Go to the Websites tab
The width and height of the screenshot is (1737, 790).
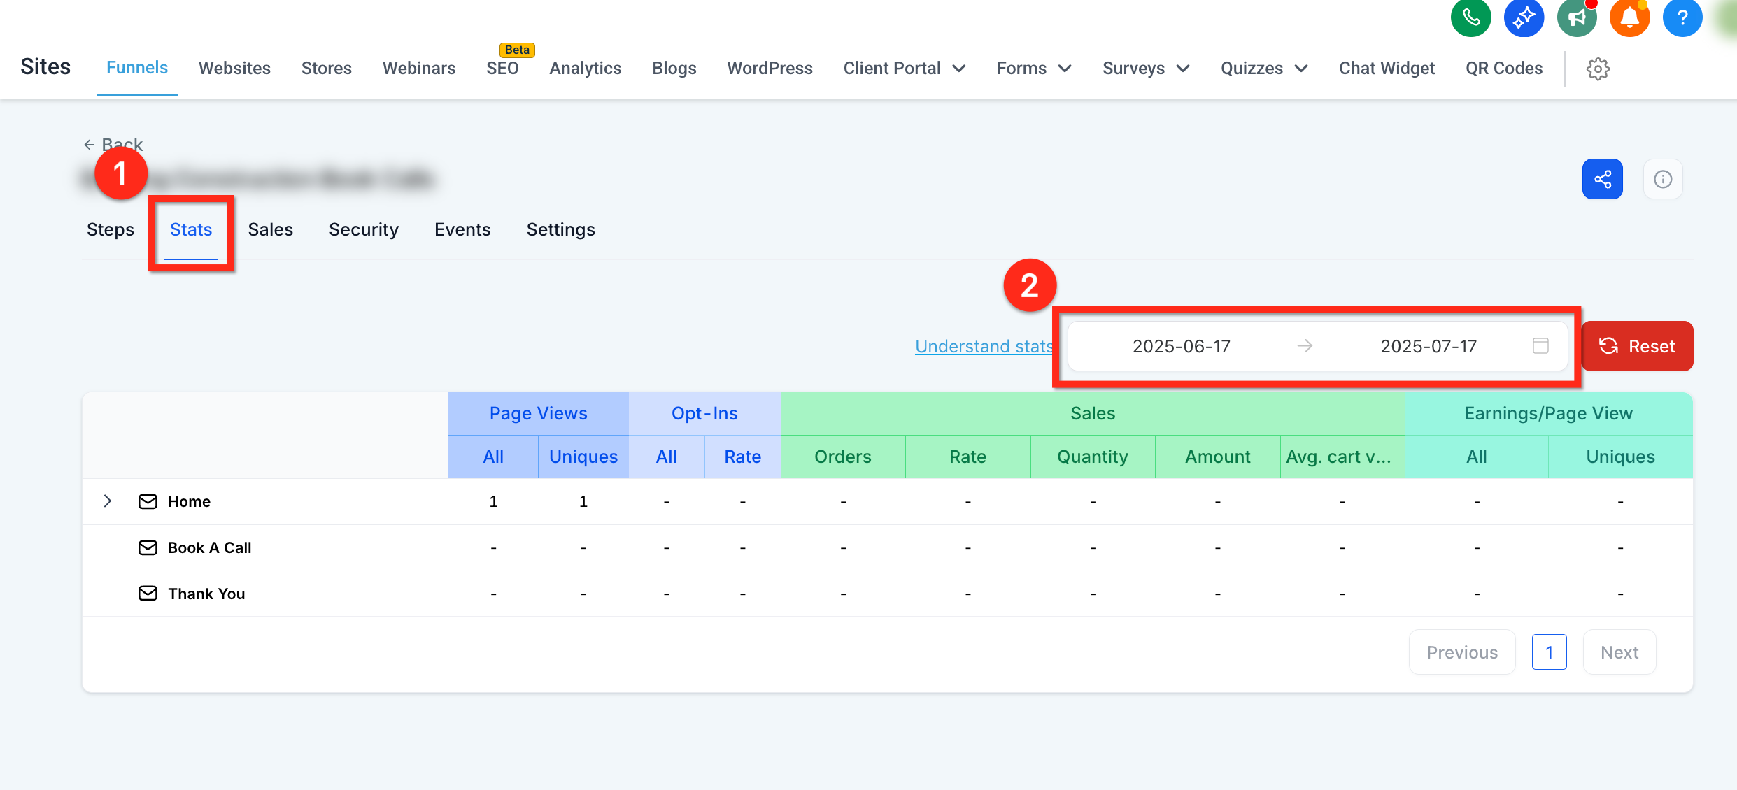234,69
